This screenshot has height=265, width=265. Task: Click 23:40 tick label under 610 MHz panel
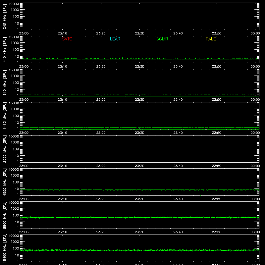tap(178, 100)
